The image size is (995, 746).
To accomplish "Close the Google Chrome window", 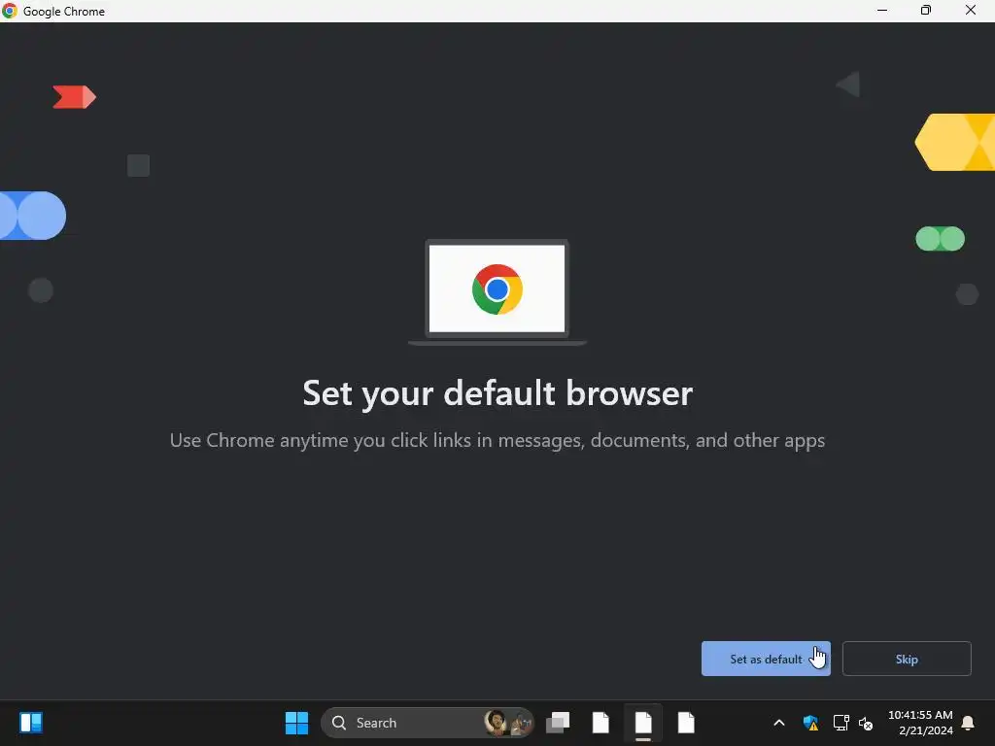I will coord(971,11).
